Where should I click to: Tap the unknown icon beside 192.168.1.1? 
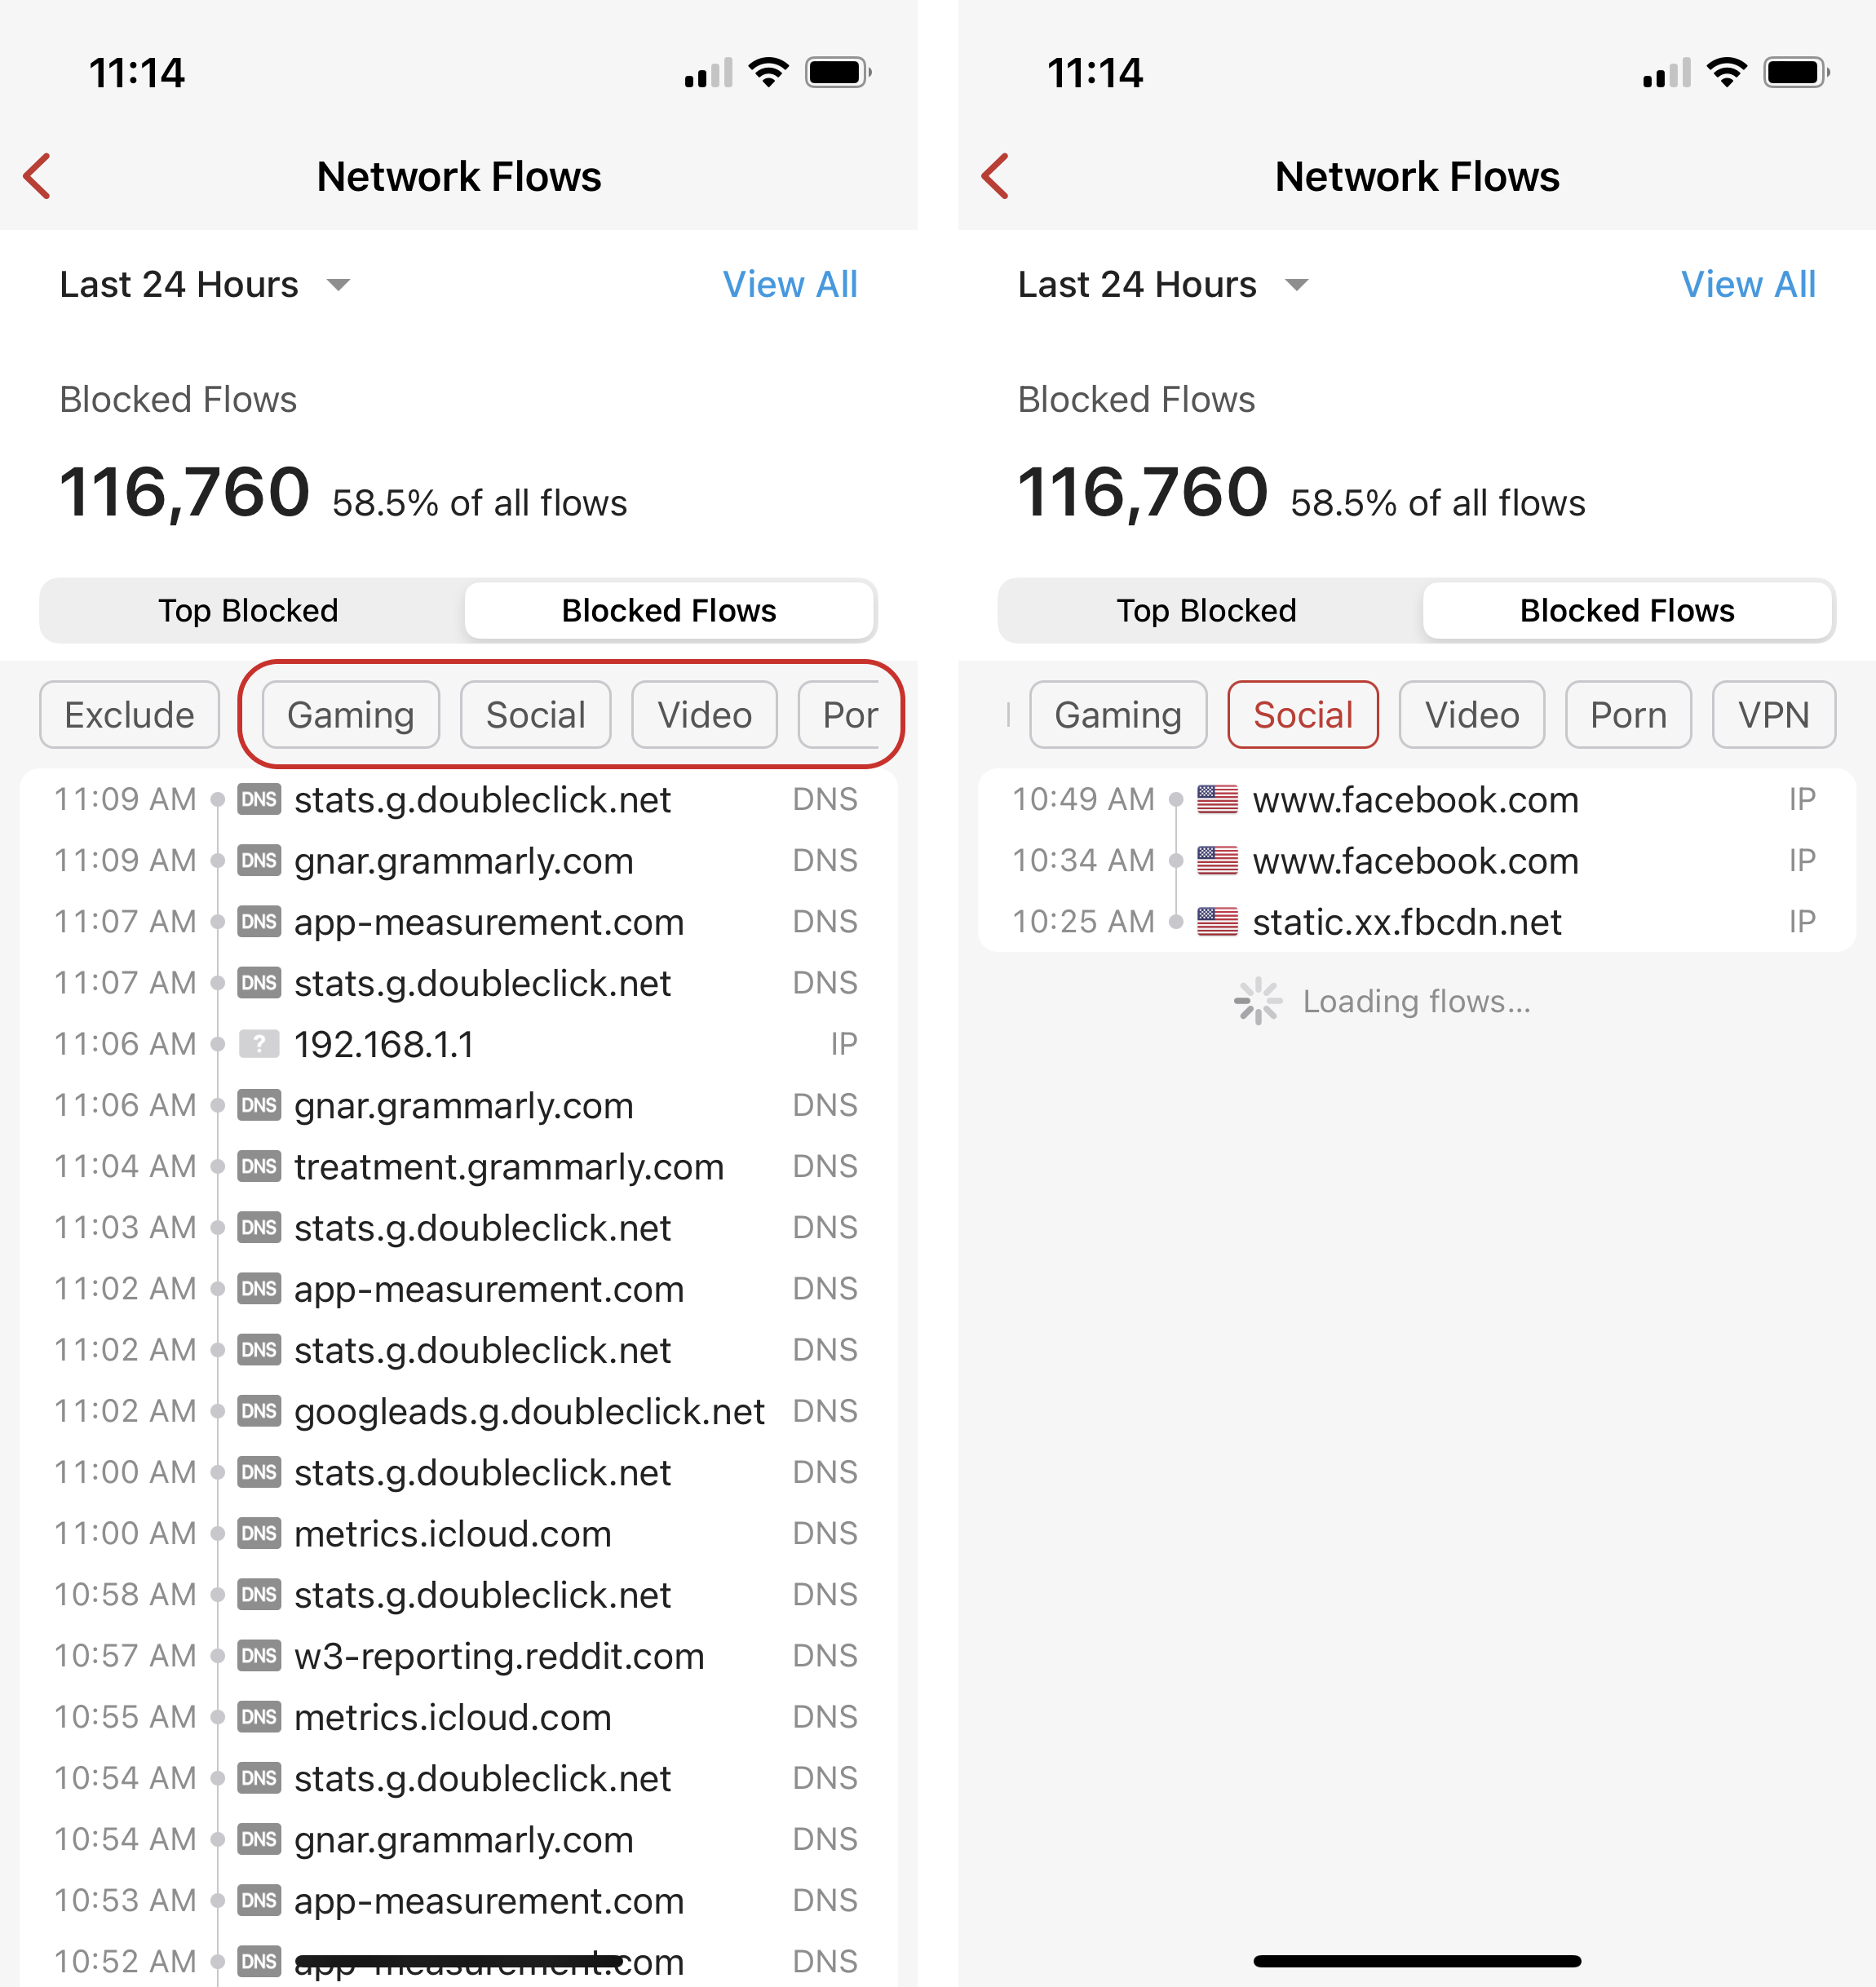click(x=259, y=1045)
